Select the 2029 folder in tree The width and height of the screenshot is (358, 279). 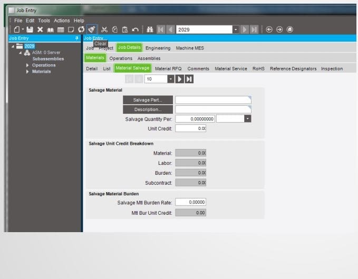point(29,46)
